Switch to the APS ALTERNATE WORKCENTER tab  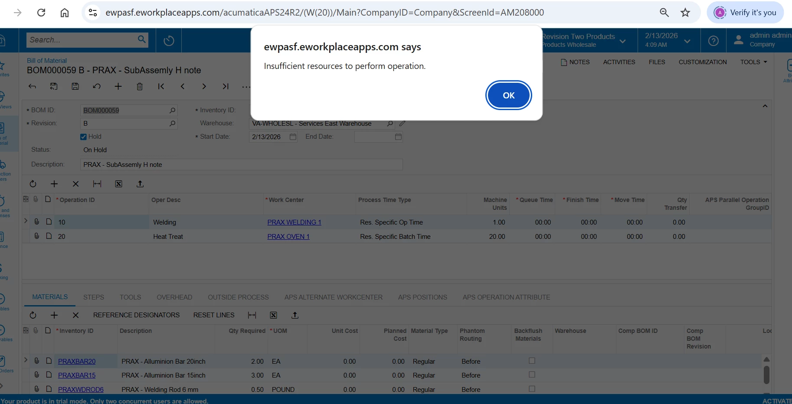click(334, 297)
